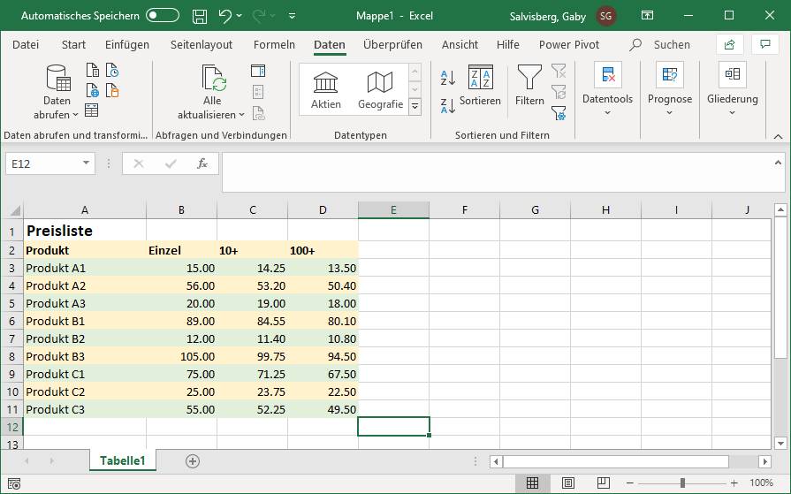Screen dimensions: 791x494
Task: Open the Sortieren dialog
Action: tap(480, 85)
